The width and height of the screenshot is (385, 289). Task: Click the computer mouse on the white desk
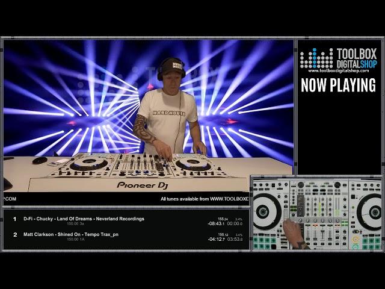[x=40, y=160]
